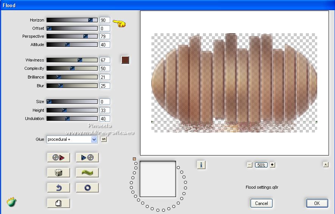Click the Blur slider track

point(72,86)
